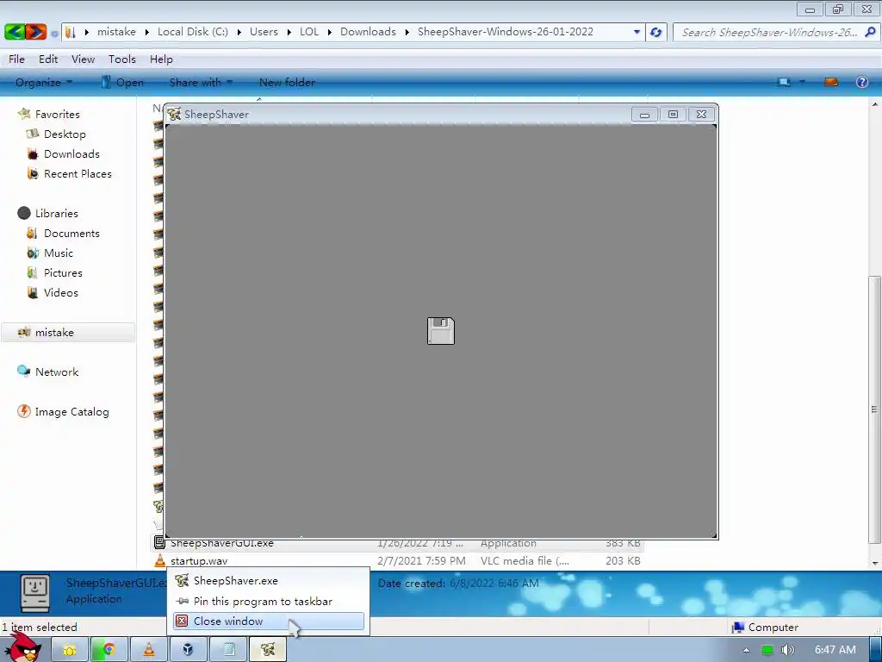Screen dimensions: 882x662
Task: Expand the arrow after Local Disk (C:) breadcrumb
Action: pos(239,32)
